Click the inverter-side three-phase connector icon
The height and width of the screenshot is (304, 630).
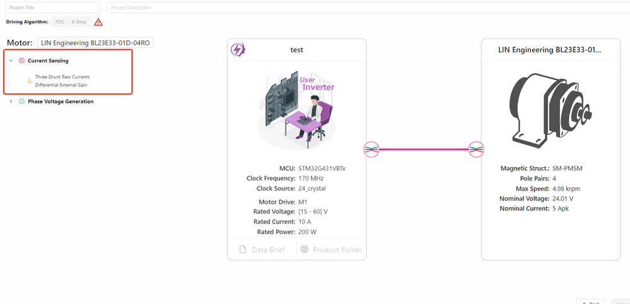coord(371,149)
